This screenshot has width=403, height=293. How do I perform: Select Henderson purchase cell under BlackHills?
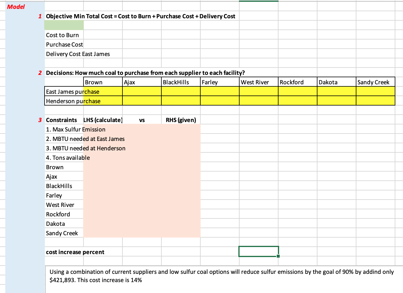pyautogui.click(x=181, y=101)
